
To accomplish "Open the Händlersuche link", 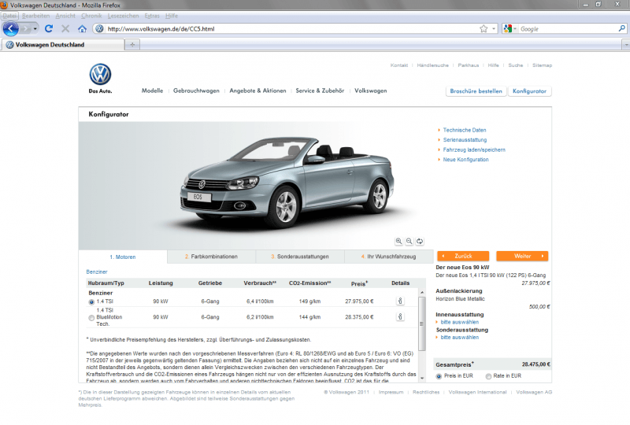I will pos(432,65).
